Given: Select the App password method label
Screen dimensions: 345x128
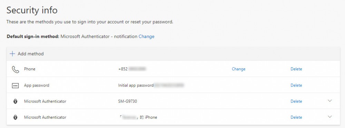Looking at the screenshot, I should pos(37,85).
